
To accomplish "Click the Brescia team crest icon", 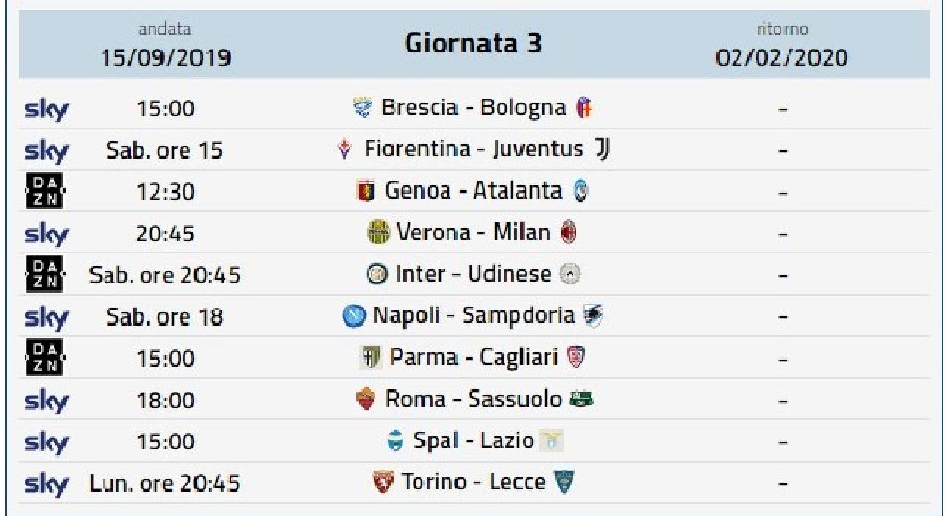I will point(363,109).
